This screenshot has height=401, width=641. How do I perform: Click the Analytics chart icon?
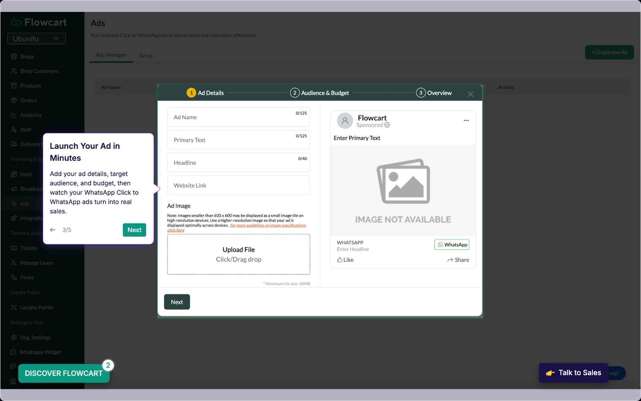point(14,115)
